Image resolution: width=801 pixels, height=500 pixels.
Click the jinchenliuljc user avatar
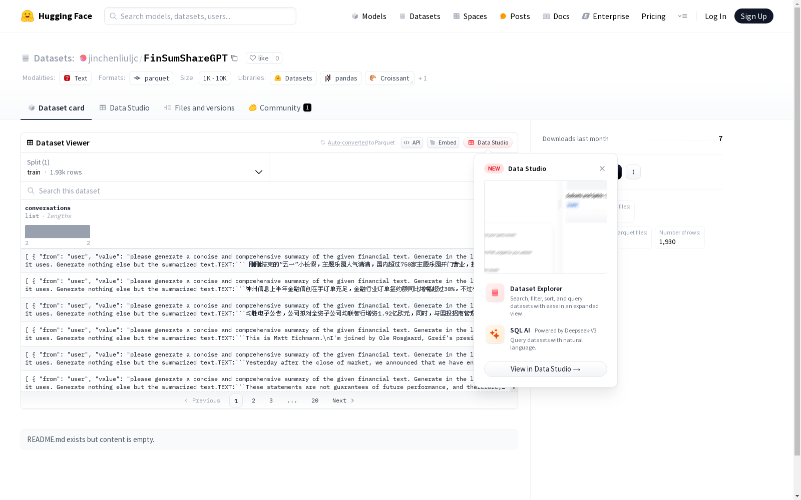(83, 58)
